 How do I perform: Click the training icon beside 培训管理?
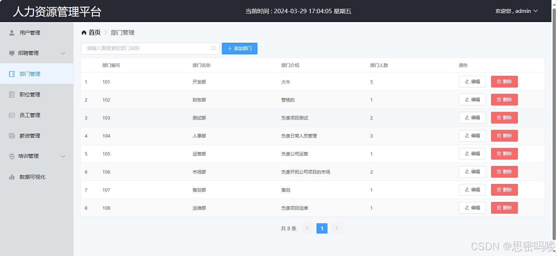coord(12,156)
